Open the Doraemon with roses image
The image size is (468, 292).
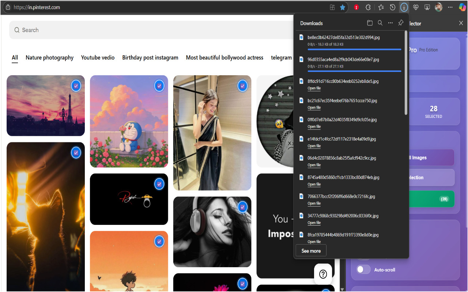(x=129, y=121)
